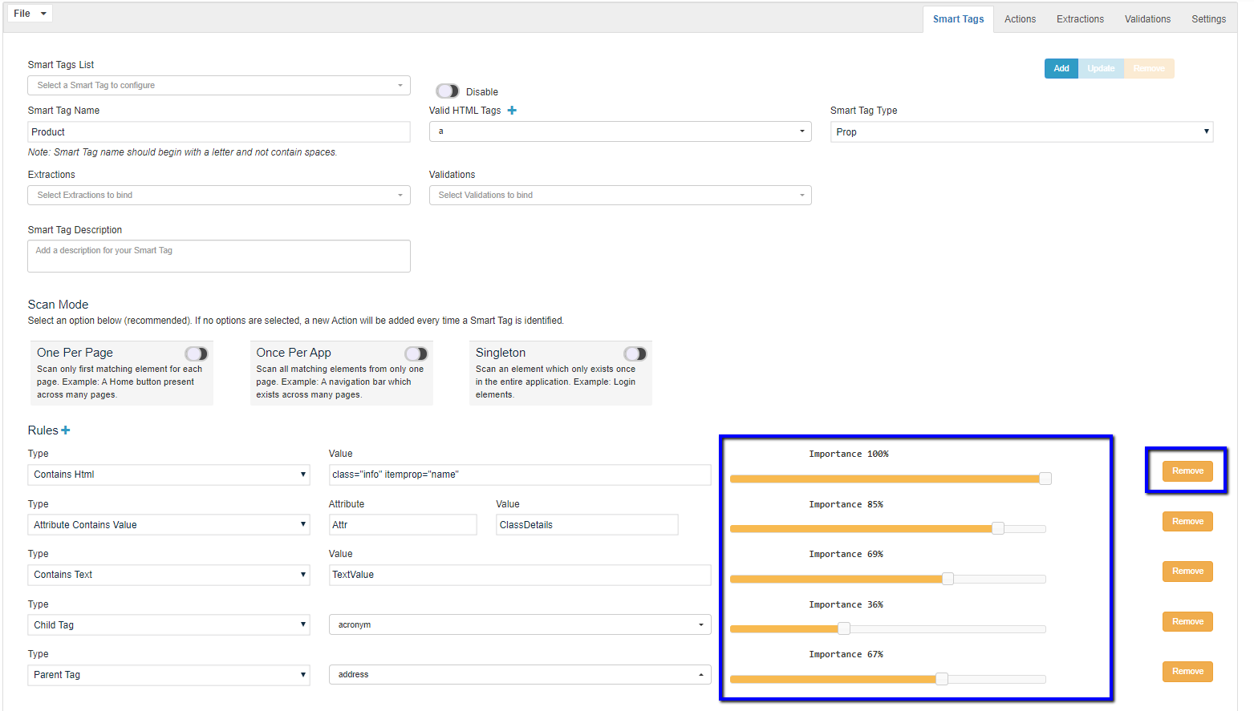Click Value field containing TextValue
1254x711 pixels.
pyautogui.click(x=520, y=575)
